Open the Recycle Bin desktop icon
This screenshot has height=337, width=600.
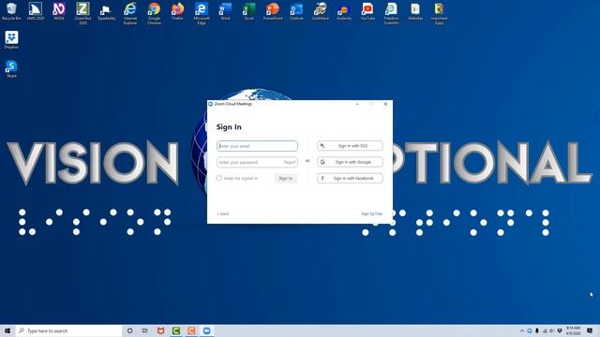[11, 11]
